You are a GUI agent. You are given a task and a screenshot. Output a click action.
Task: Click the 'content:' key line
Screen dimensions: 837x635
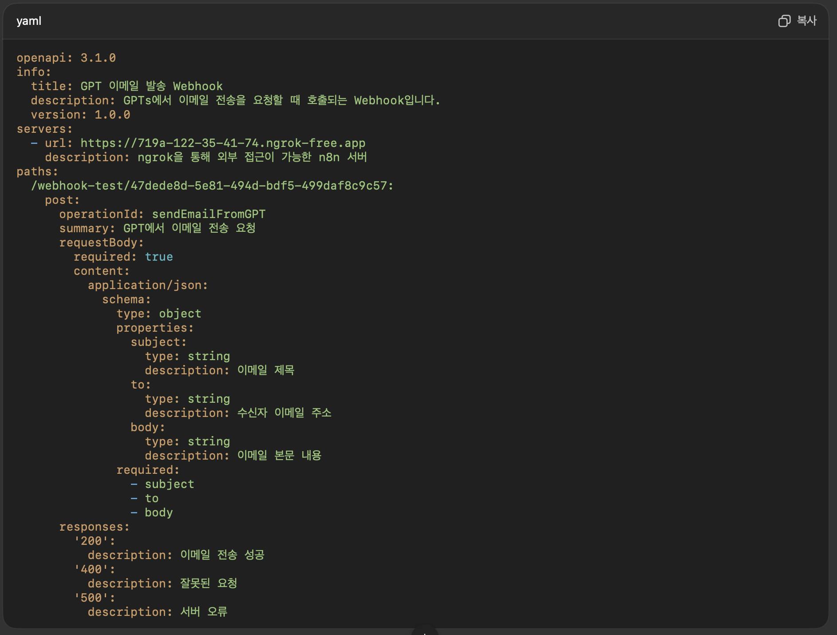click(102, 271)
